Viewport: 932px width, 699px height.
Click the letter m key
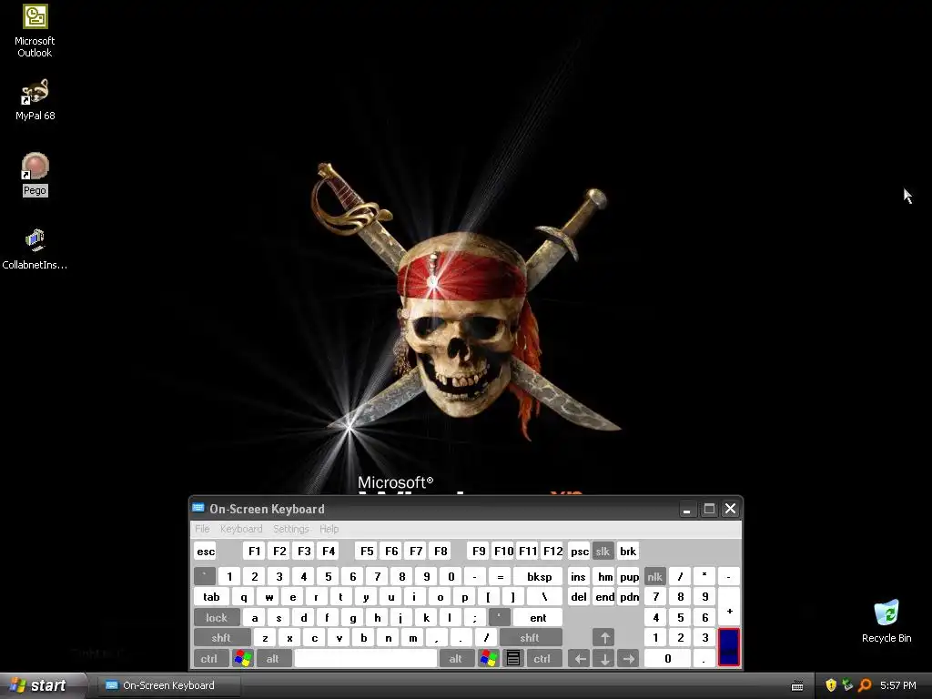click(412, 638)
